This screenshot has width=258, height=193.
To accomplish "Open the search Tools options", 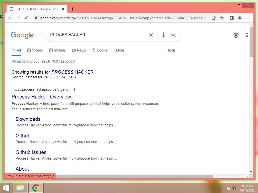I will click(x=171, y=50).
